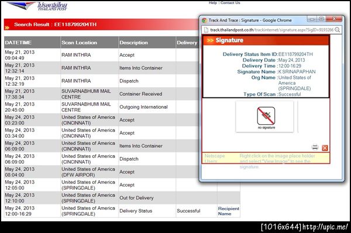Click the print icon in the Signature popup
Screen dimensions: 351x233
[315, 147]
